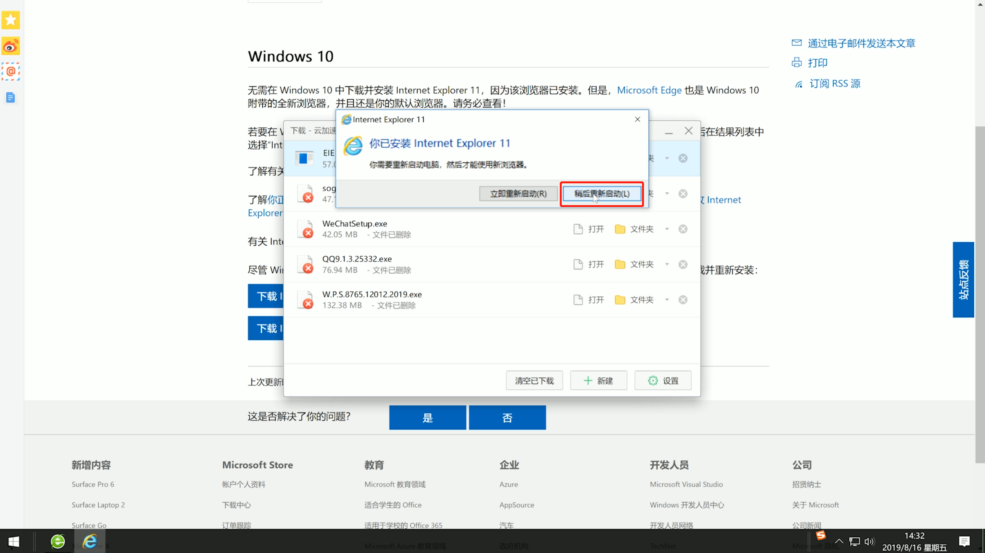Click the print icon beside 打印
Image resolution: width=985 pixels, height=553 pixels.
(x=796, y=62)
